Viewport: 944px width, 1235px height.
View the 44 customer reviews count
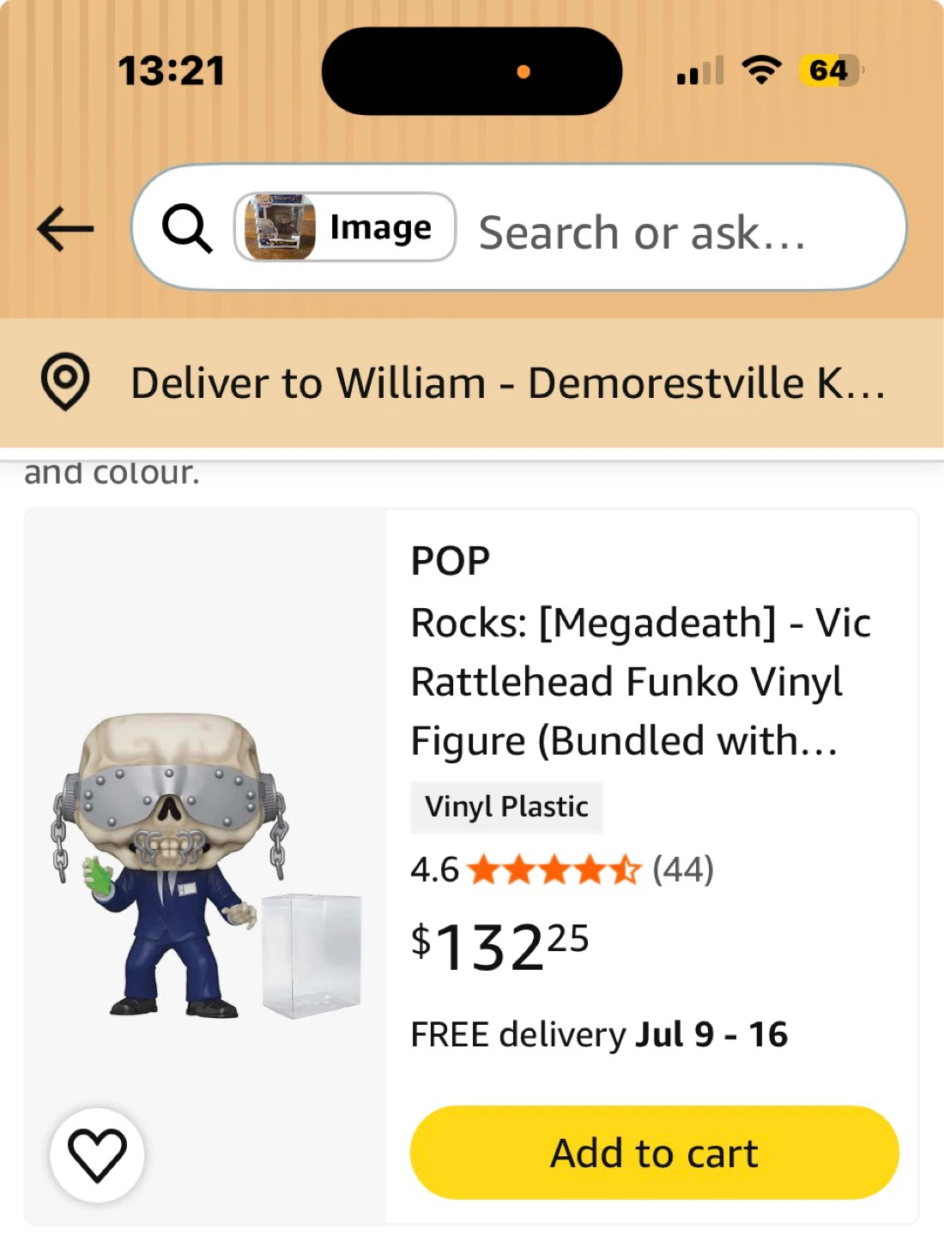pyautogui.click(x=683, y=870)
